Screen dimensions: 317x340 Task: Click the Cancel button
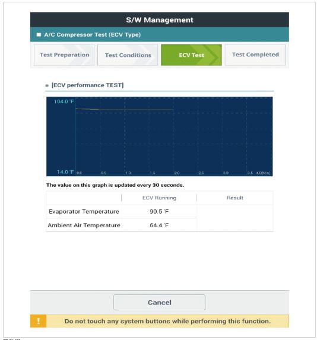pyautogui.click(x=159, y=302)
